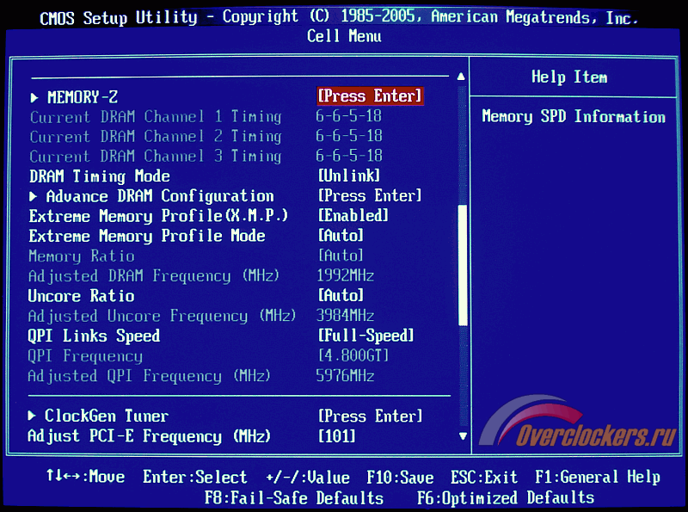The width and height of the screenshot is (688, 512).
Task: Click QPI Frequency label
Action: pyautogui.click(x=85, y=356)
